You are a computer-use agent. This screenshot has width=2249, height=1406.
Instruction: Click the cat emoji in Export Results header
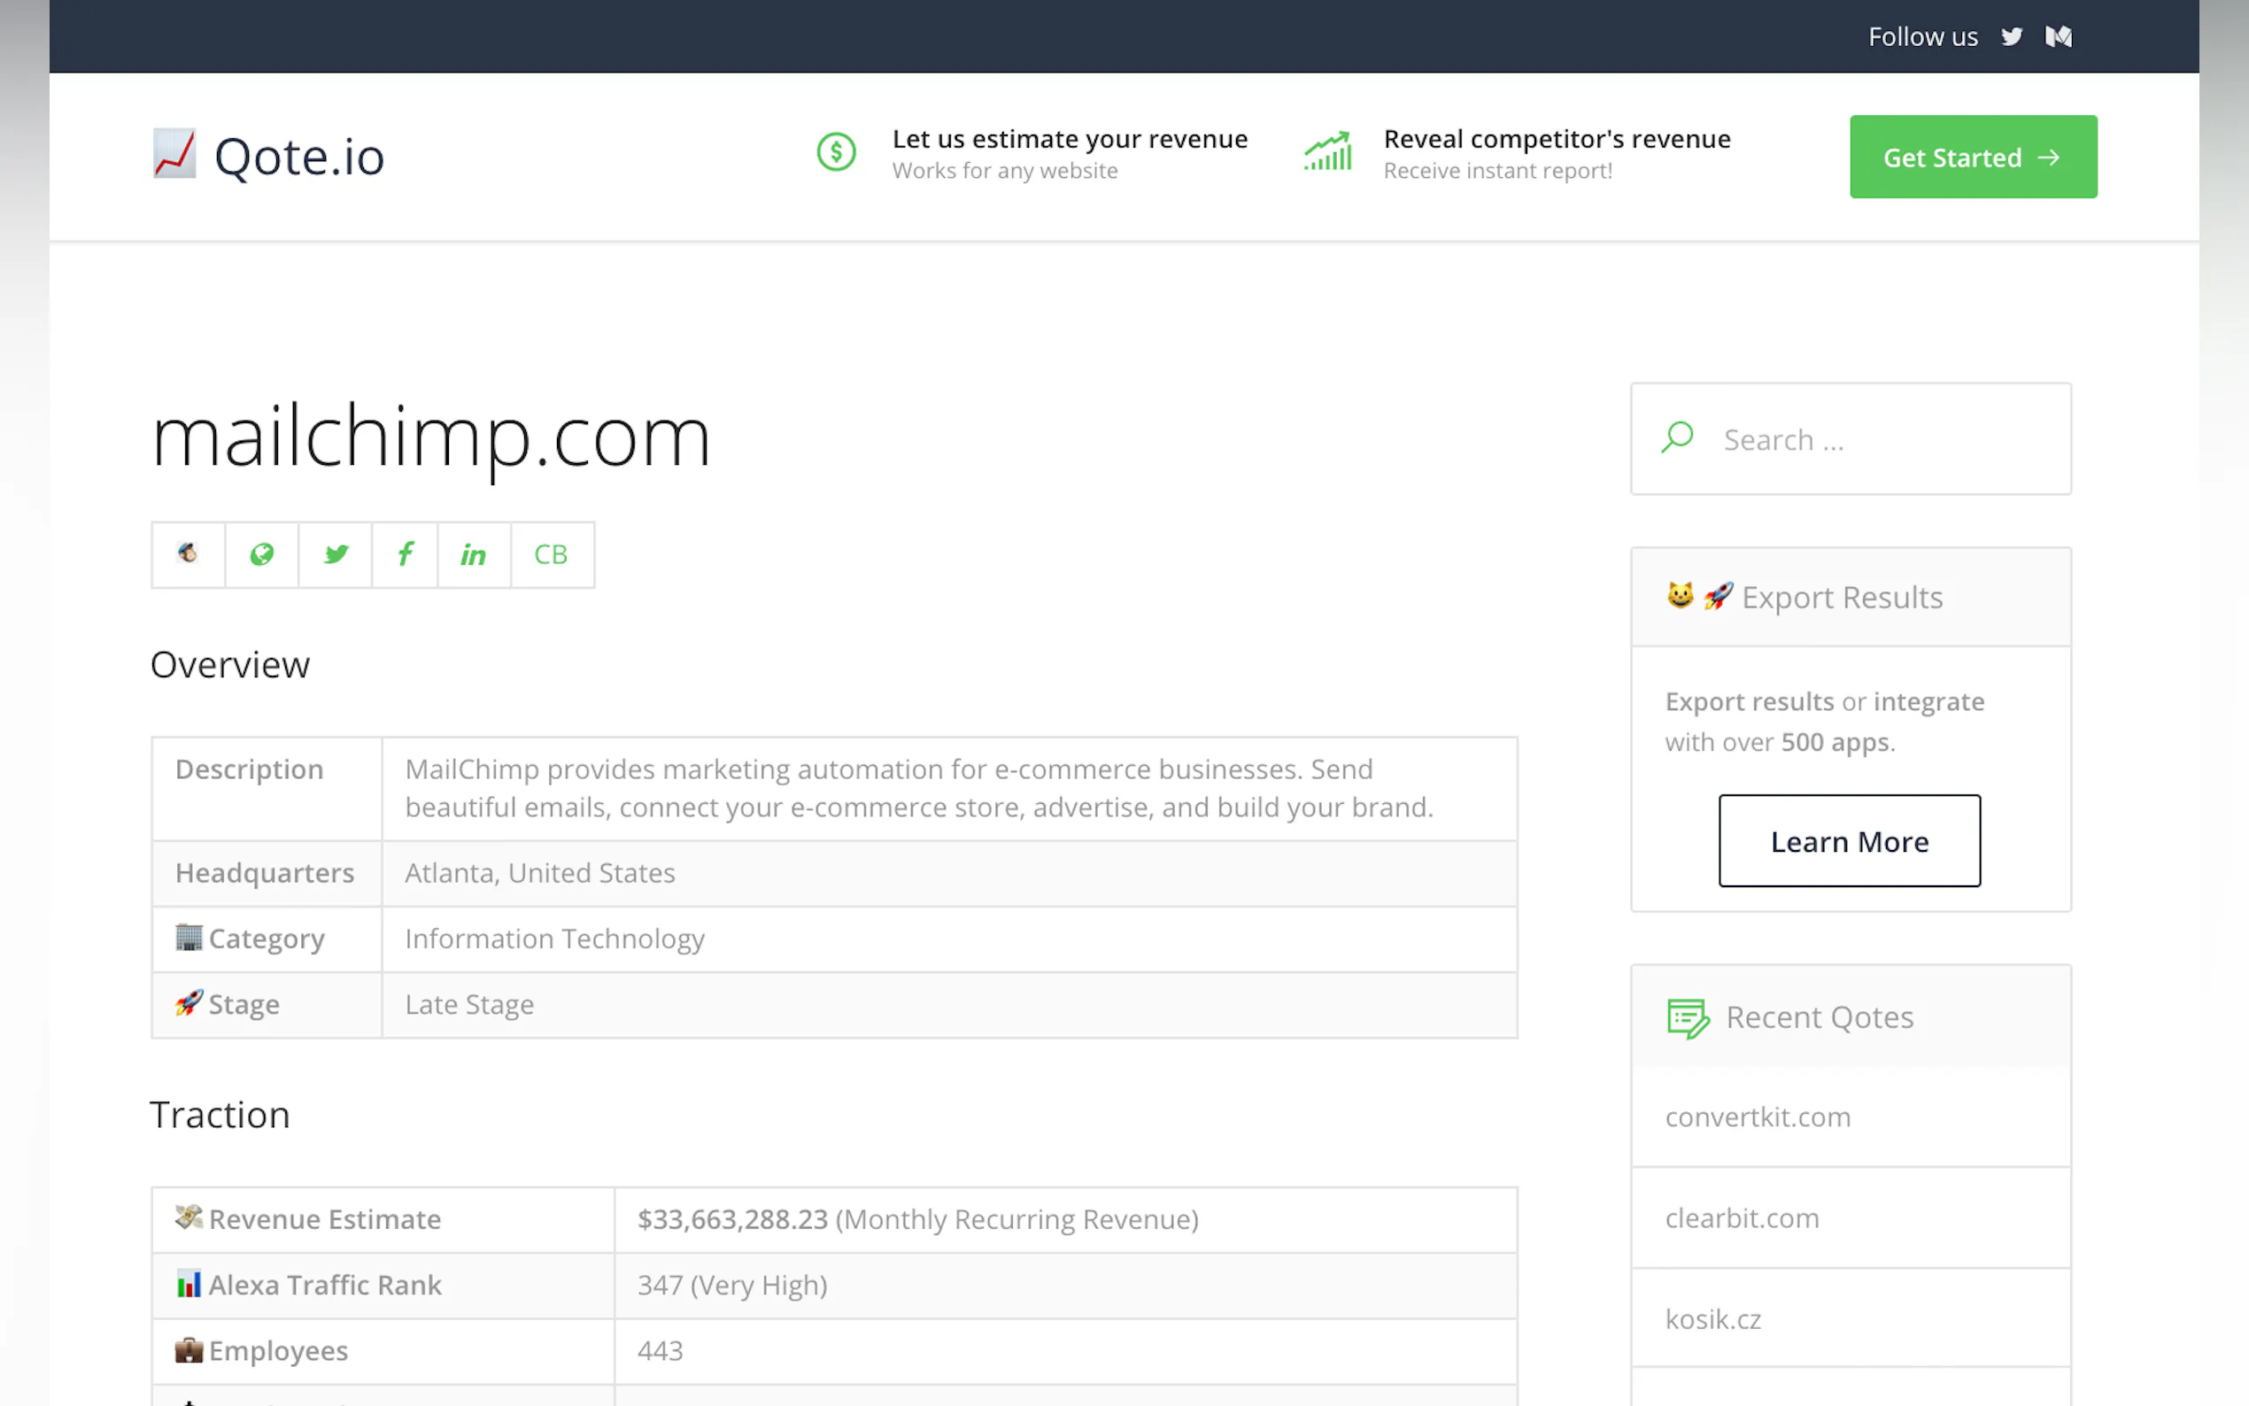(1680, 594)
